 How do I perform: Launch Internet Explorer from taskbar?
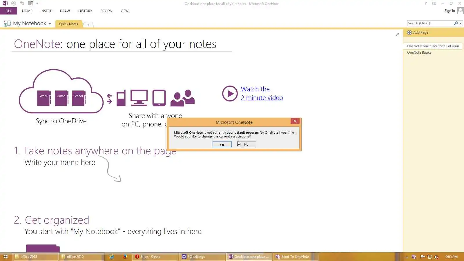pos(112,257)
